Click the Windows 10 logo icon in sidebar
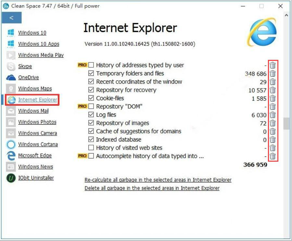The height and width of the screenshot is (241, 292). click(x=11, y=33)
